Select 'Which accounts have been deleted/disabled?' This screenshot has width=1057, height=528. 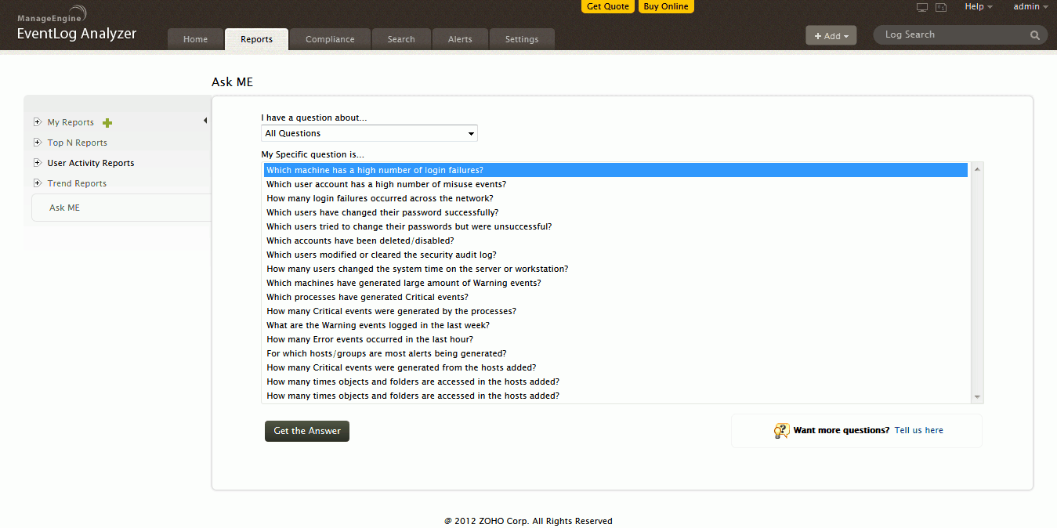pyautogui.click(x=616, y=240)
